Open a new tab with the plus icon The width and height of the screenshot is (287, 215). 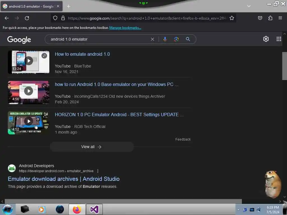[69, 6]
